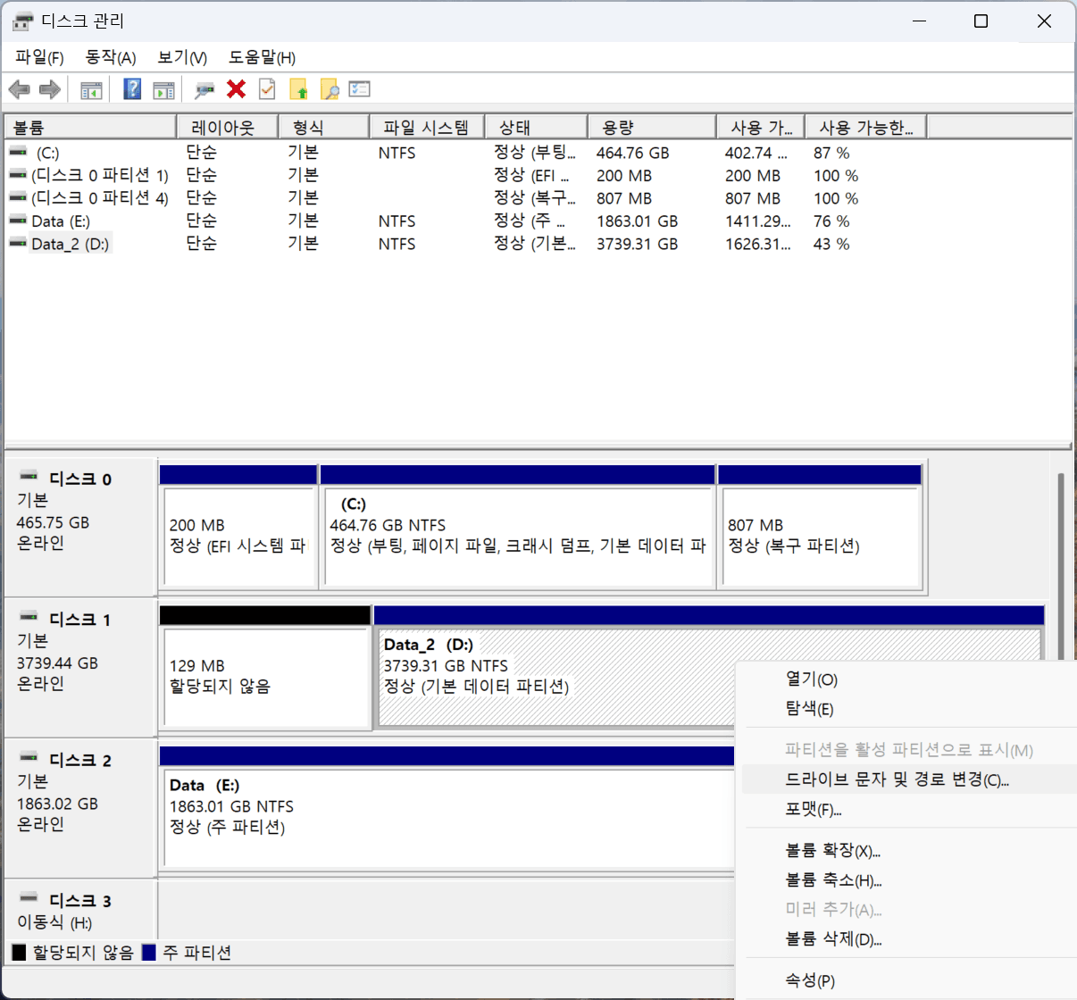Click the 43 % free space cell
1077x1000 pixels.
(831, 244)
